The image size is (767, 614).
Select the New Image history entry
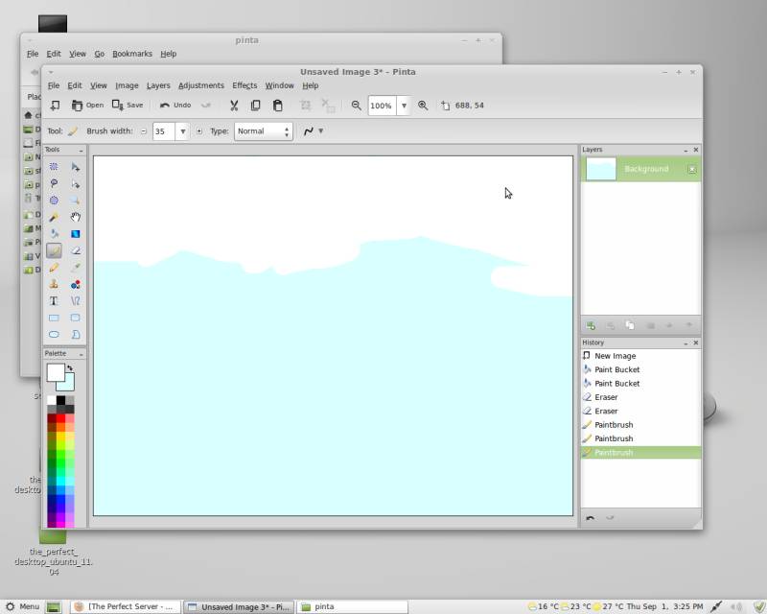tap(615, 356)
